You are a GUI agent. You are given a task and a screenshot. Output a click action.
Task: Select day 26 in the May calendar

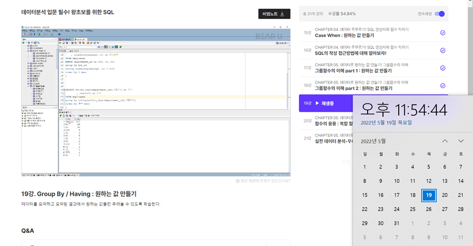[429, 209]
